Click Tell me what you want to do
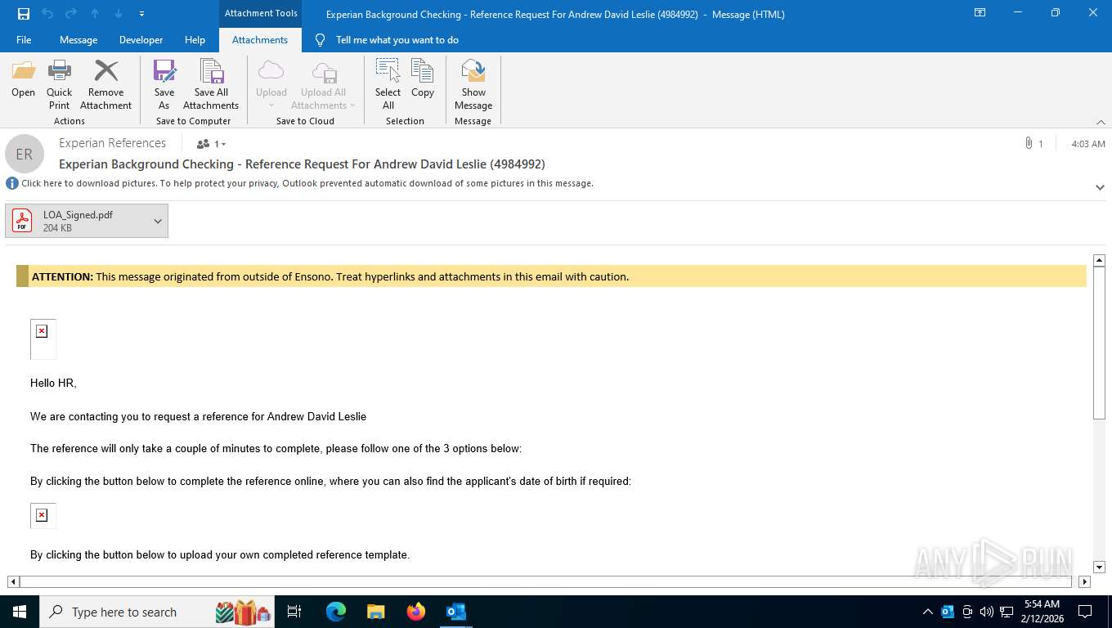The image size is (1112, 628). tap(397, 39)
